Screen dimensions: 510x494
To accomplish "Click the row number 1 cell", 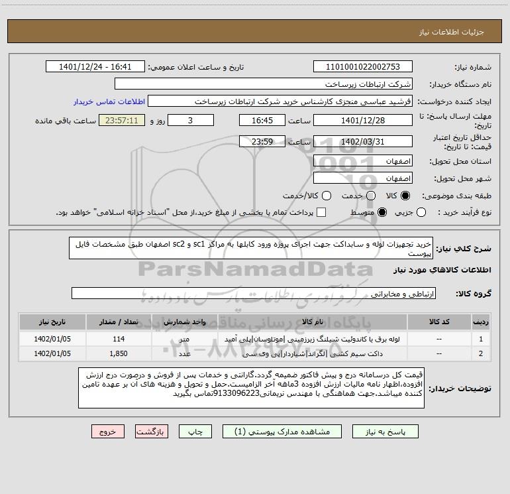I will (x=481, y=339).
